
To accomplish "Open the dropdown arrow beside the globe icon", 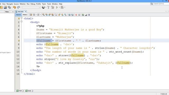I will 46,7.
